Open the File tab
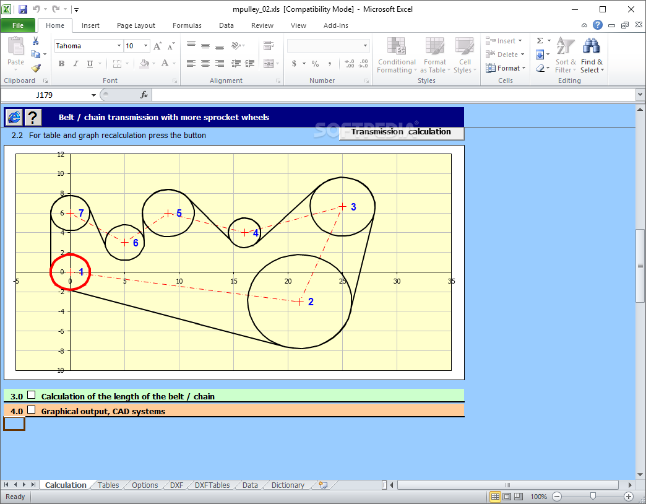 point(18,25)
